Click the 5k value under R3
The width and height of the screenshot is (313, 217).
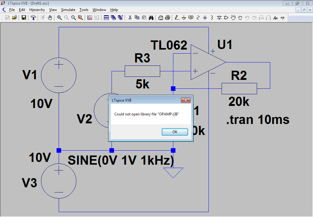point(142,84)
